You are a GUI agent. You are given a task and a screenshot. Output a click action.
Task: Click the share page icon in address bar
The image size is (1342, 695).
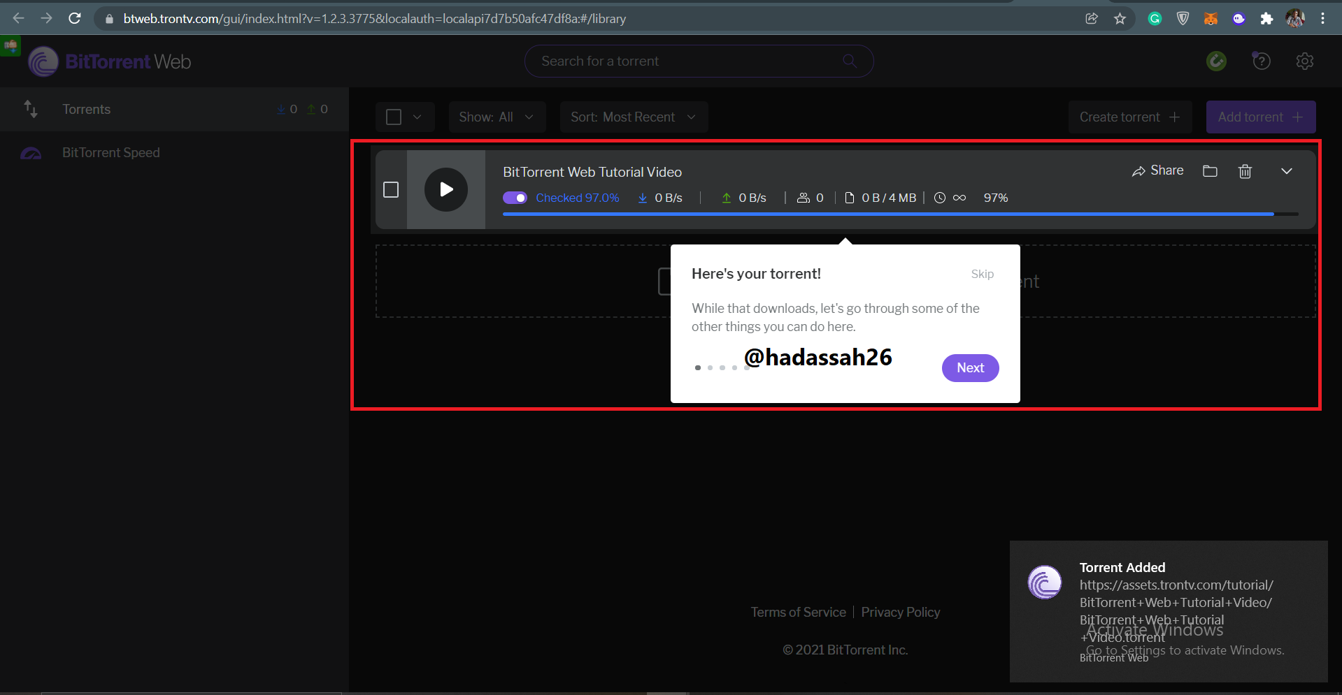(x=1092, y=19)
